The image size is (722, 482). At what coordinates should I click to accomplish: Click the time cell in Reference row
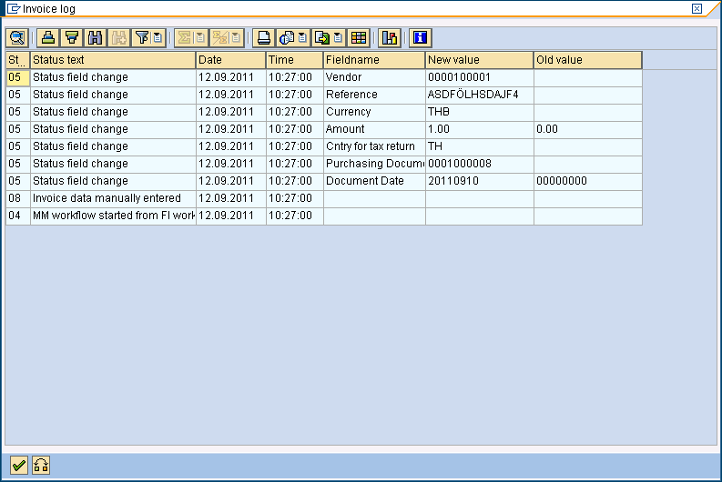click(295, 95)
